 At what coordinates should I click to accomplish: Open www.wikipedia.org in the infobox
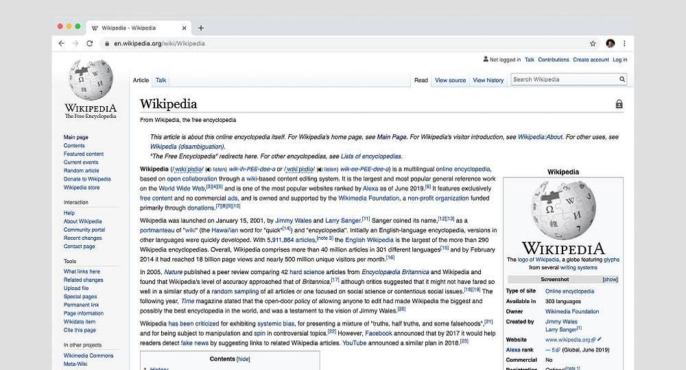(x=567, y=339)
